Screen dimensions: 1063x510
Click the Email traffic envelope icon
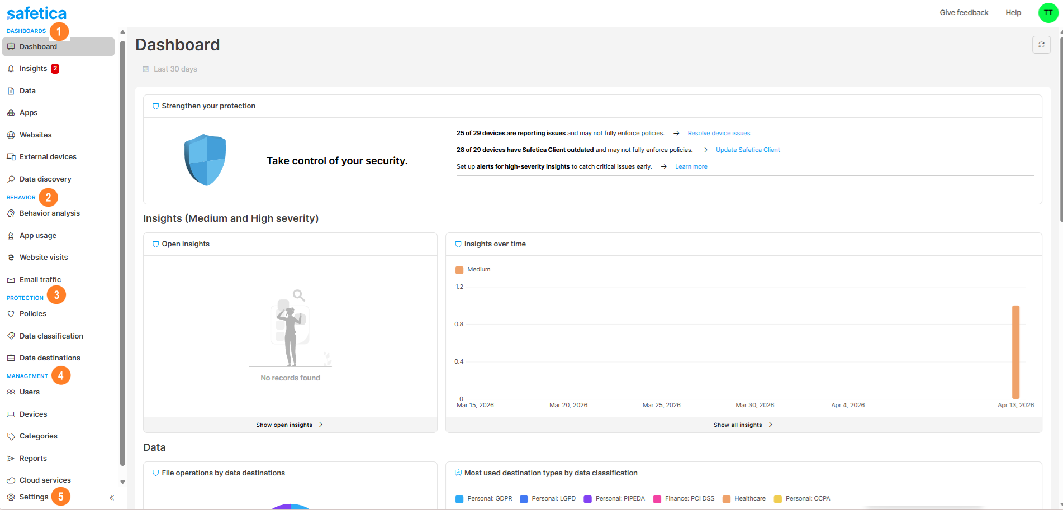click(x=11, y=280)
